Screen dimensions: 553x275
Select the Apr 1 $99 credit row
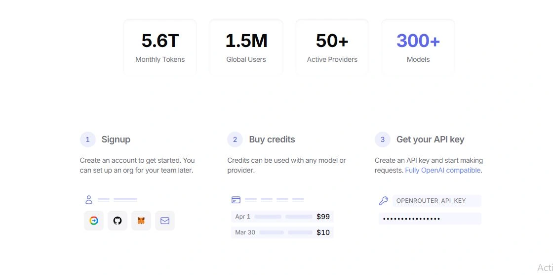tap(282, 217)
